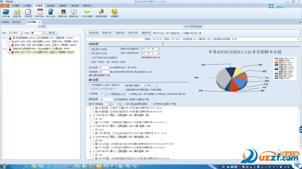Viewport: 302px width, 169px height.
Task: Toggle 周六周日不安排 checkbox
Action: point(90,53)
